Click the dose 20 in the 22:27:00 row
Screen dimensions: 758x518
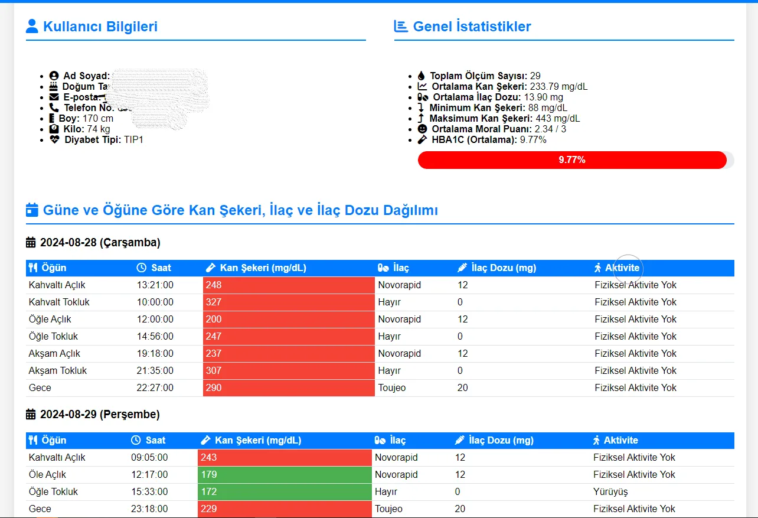[463, 388]
